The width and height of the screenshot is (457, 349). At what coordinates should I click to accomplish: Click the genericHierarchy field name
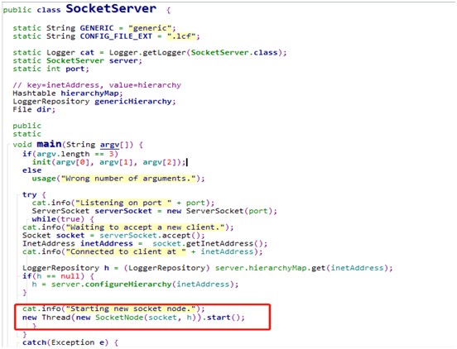point(133,102)
